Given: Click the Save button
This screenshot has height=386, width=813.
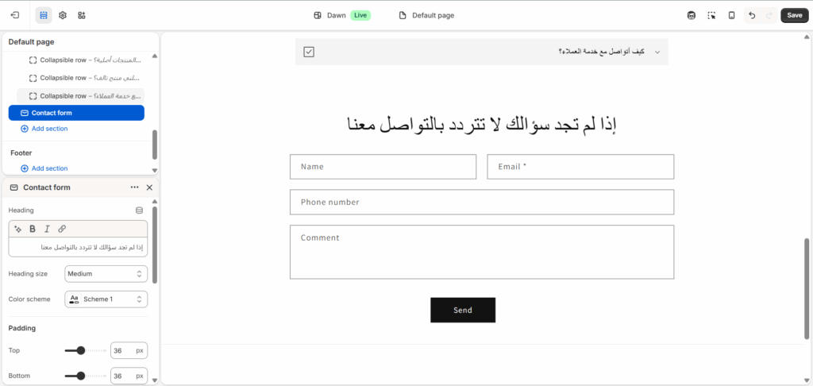Looking at the screenshot, I should coord(794,15).
